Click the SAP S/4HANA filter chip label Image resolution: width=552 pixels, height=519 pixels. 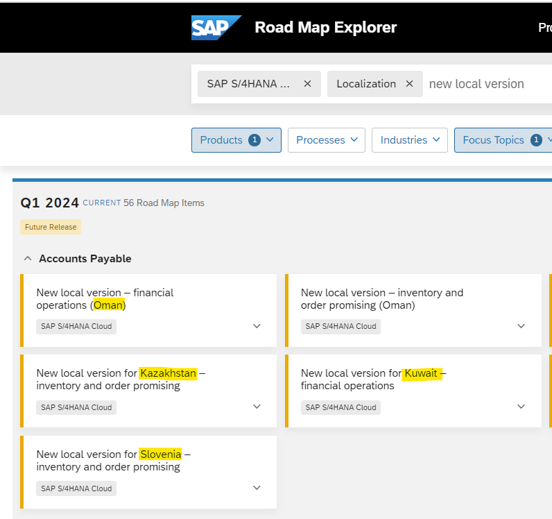(x=248, y=84)
